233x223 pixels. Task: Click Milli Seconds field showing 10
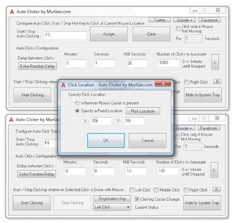coord(136,171)
